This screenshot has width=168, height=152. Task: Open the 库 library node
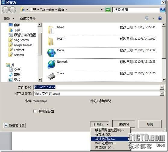click(x=13, y=65)
